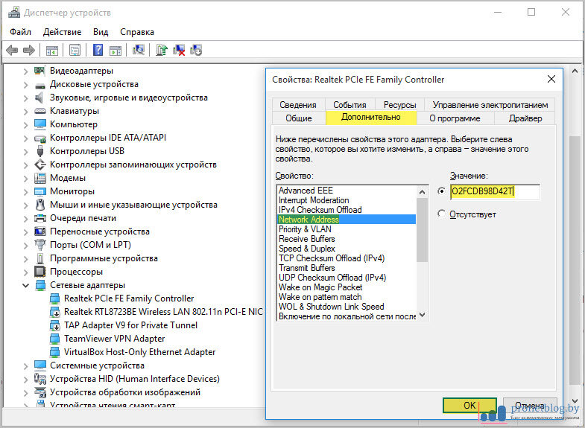Click the Очереди печати printer icon
The width and height of the screenshot is (585, 428).
[x=40, y=218]
